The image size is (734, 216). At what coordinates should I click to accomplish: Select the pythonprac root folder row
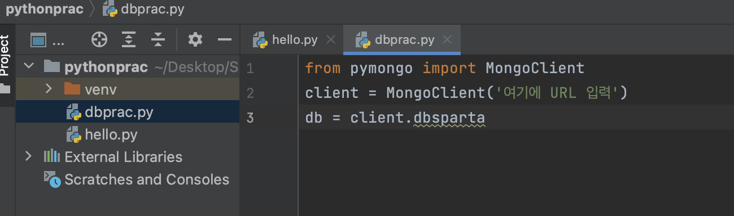(128, 67)
